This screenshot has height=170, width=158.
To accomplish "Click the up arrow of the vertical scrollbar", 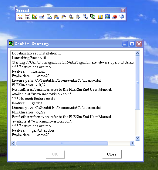I will point(137,53).
